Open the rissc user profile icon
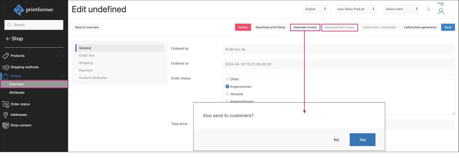Screen dimensions: 459x158 [x=441, y=11]
